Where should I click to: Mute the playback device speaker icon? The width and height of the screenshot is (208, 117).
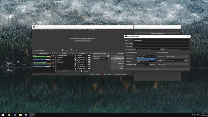point(49,66)
